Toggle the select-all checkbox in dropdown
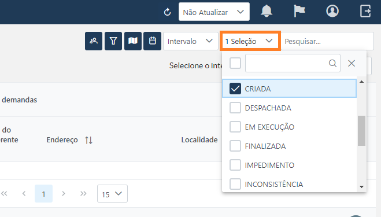Screen dimensions: 381x217 [x=235, y=63]
